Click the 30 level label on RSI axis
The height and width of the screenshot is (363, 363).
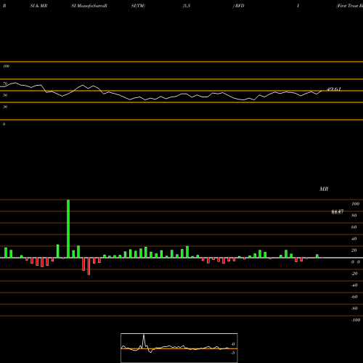tap(5, 107)
